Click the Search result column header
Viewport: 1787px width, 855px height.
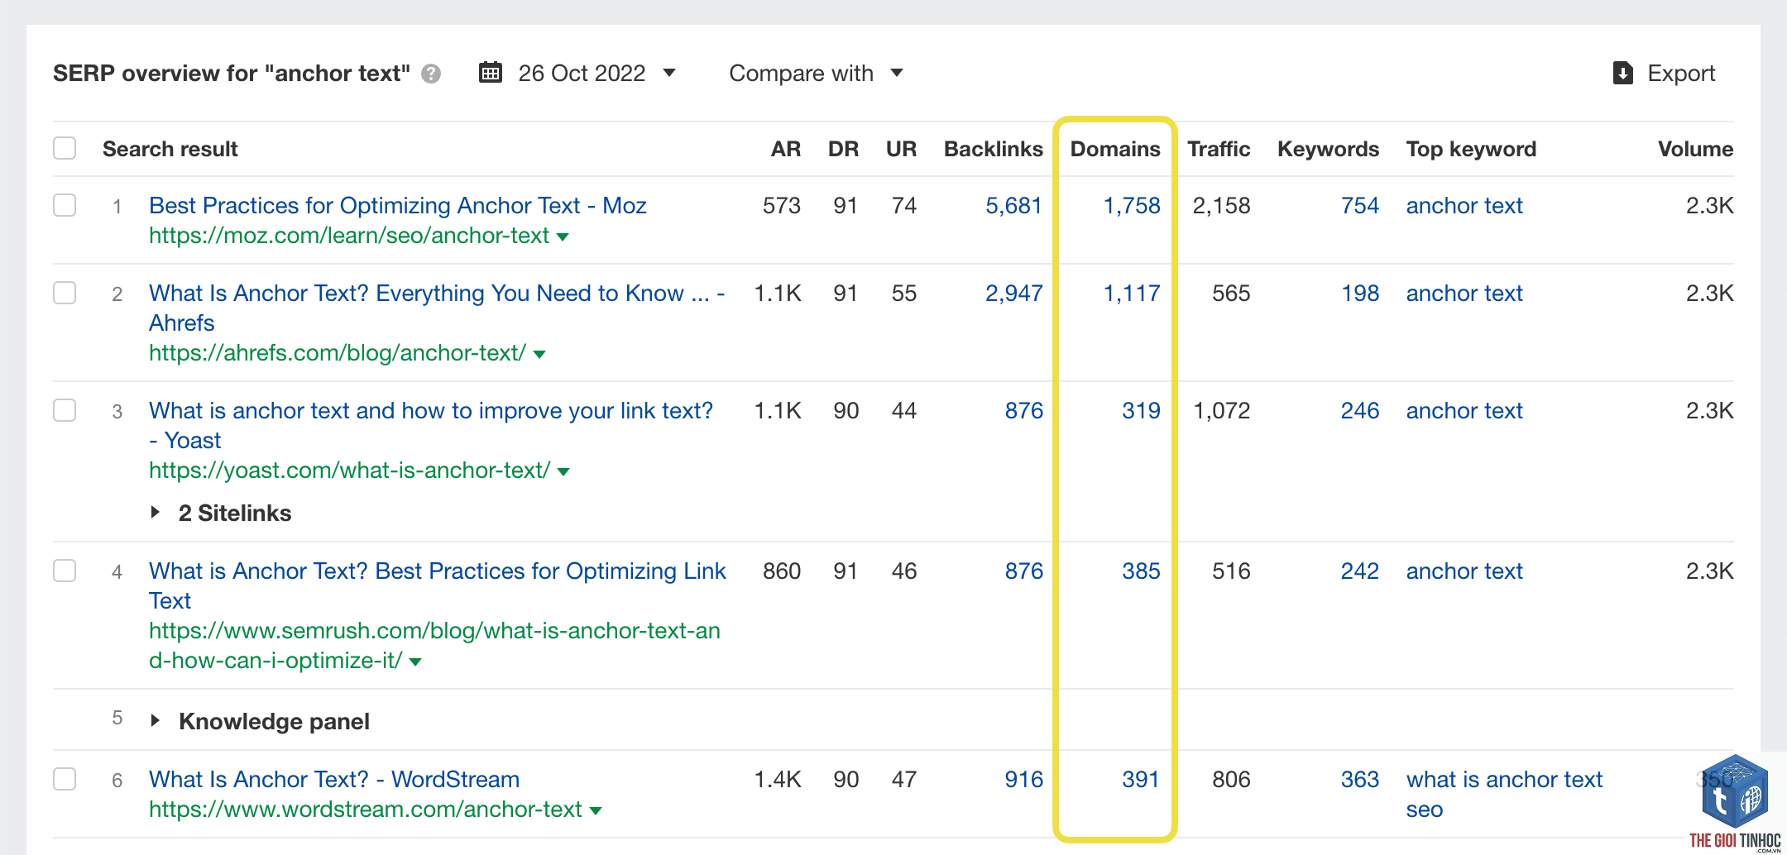170,149
